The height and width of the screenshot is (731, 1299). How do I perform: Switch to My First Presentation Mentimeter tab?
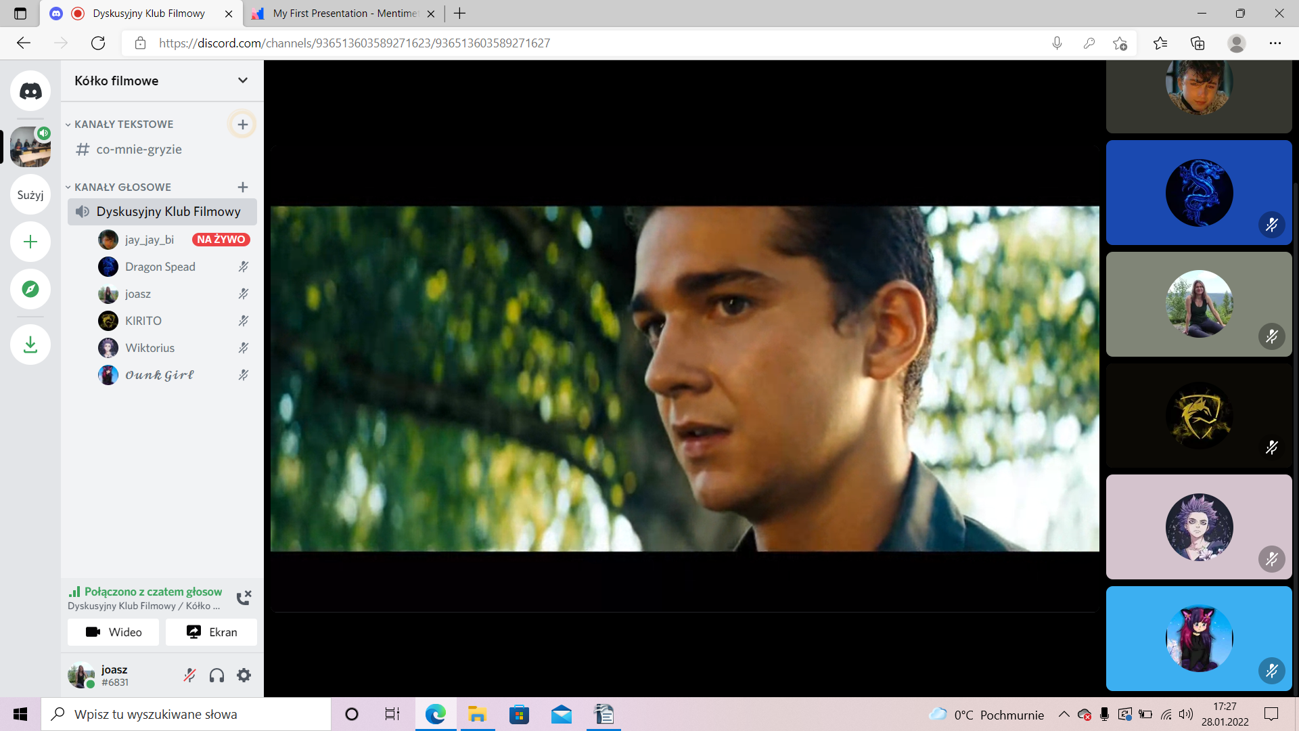pyautogui.click(x=344, y=14)
